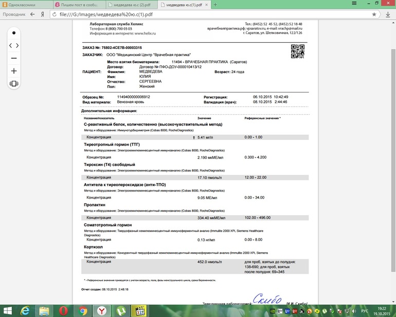396x317 pixels.
Task: Zoom in using the PDF plus button
Action: point(14,71)
